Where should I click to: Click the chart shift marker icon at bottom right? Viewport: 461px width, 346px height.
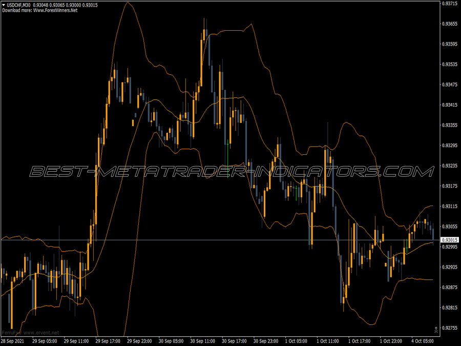[x=436, y=330]
